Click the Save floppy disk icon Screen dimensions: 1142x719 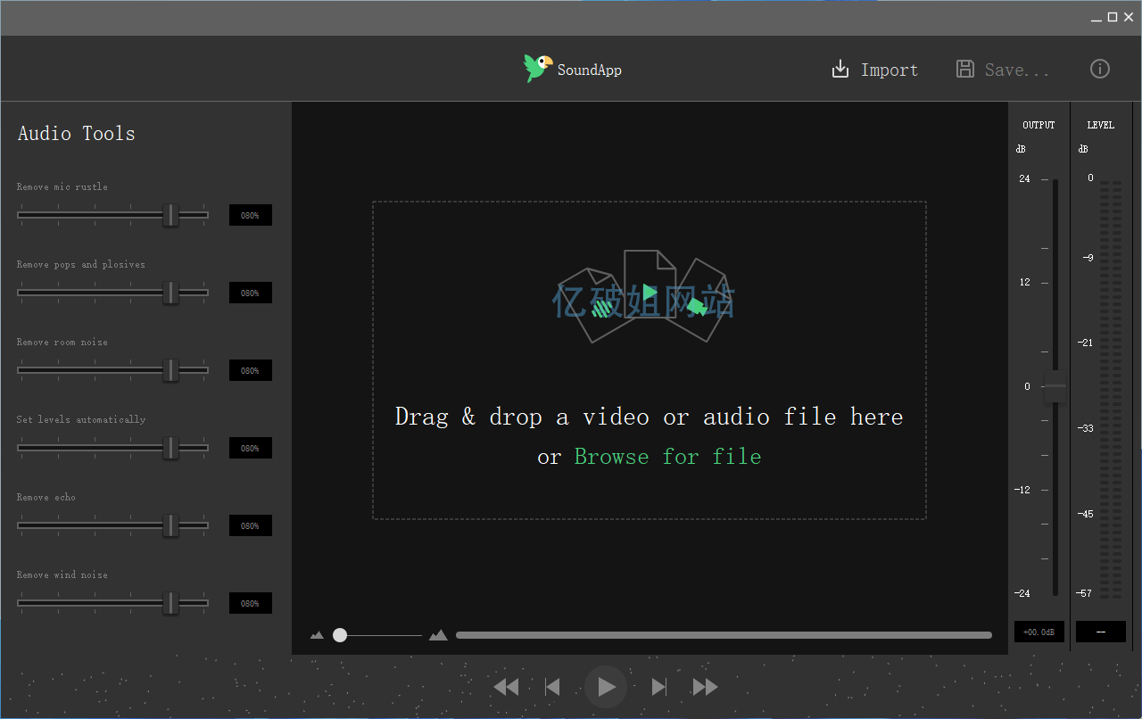point(964,70)
